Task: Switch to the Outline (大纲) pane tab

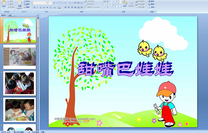Action: tap(10, 15)
